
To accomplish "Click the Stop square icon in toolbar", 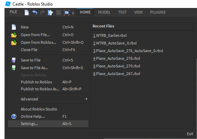I will click(x=58, y=13).
